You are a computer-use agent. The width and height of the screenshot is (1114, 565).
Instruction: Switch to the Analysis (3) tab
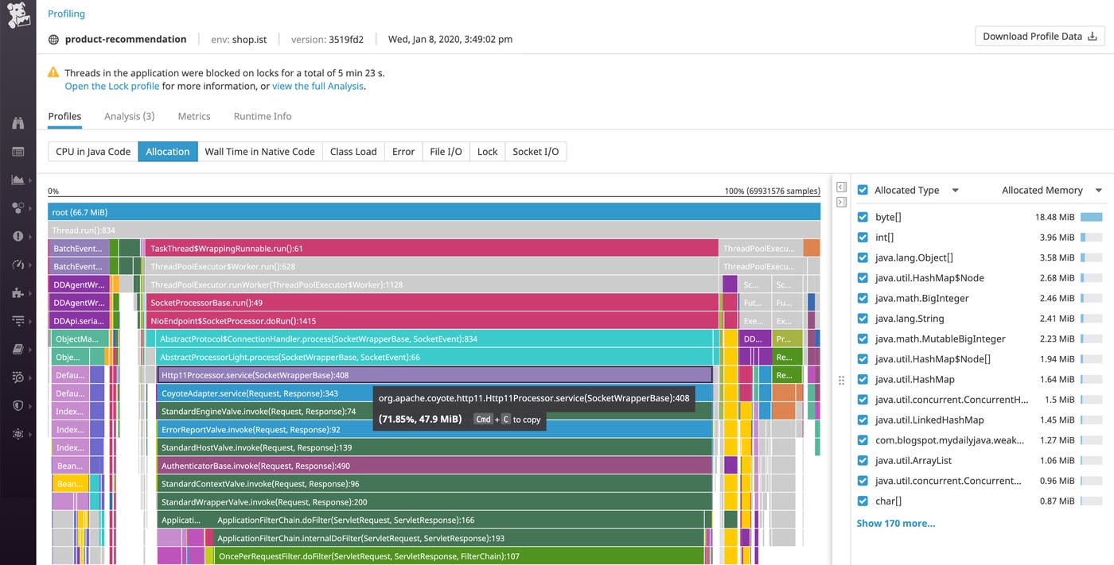[129, 116]
